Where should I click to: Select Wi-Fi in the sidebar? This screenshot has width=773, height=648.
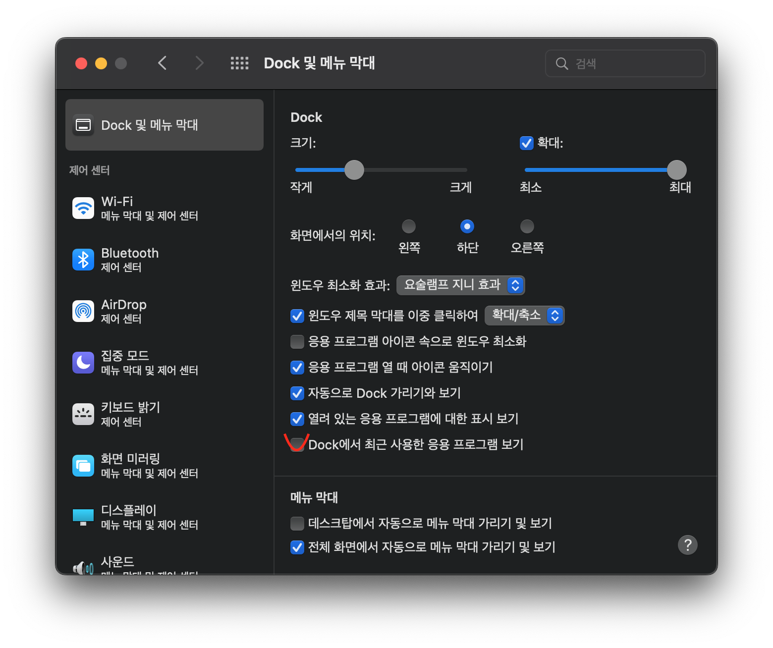[165, 208]
